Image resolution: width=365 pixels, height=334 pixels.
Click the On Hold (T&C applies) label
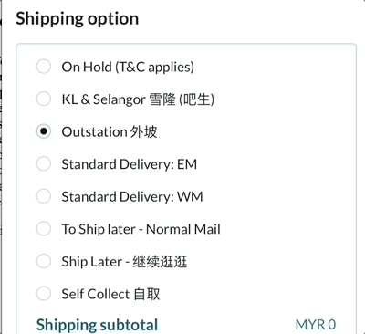pos(128,67)
